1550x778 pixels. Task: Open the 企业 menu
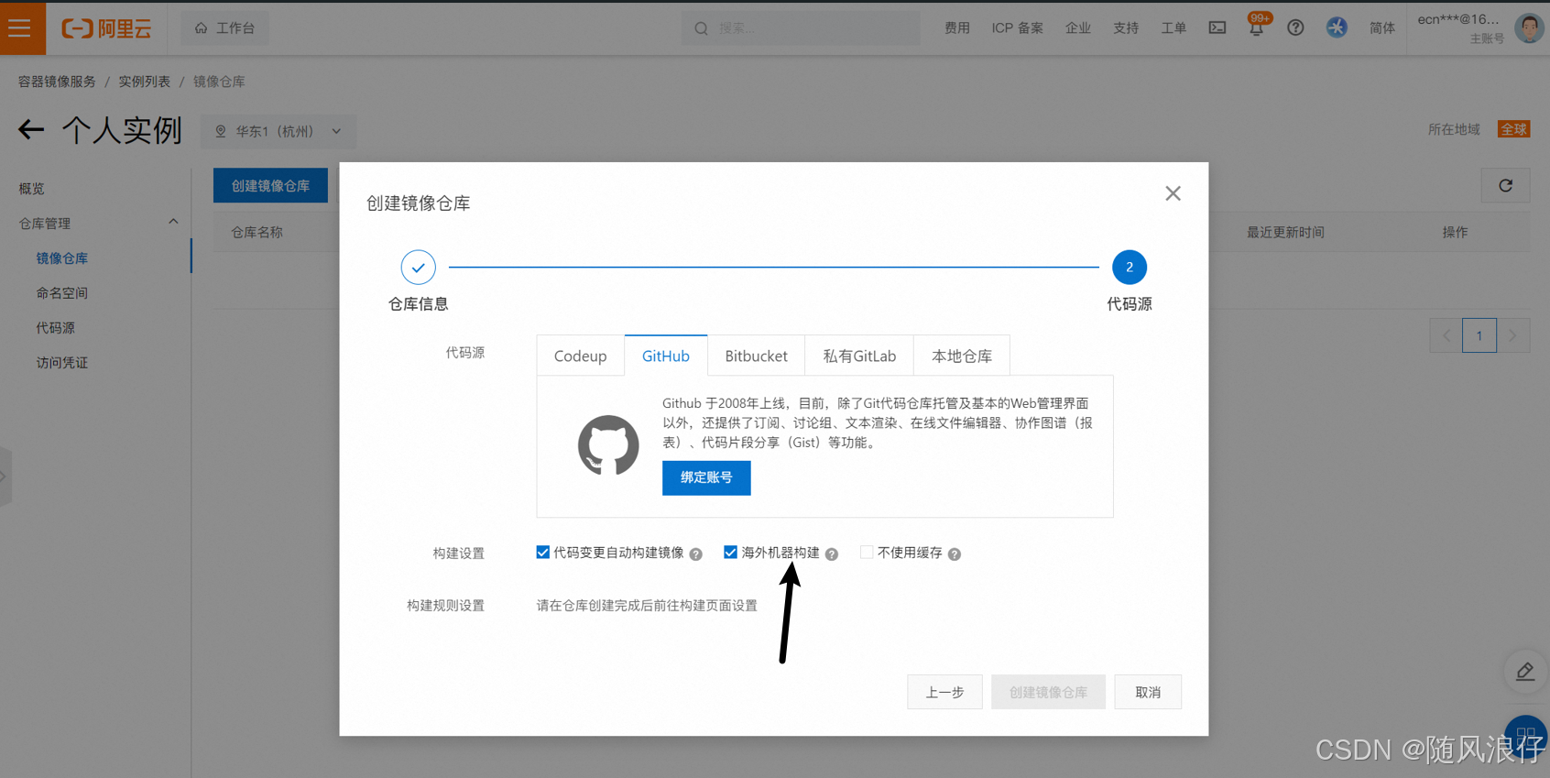[x=1078, y=28]
